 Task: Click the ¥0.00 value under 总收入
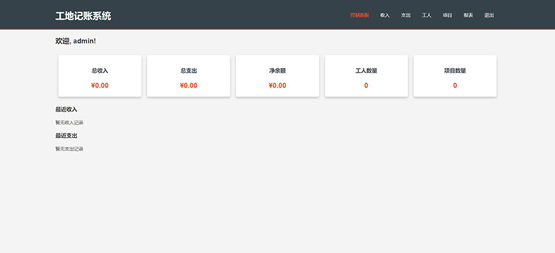click(100, 86)
